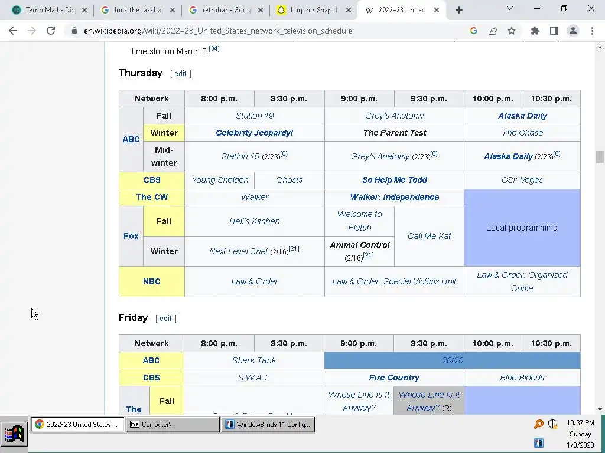This screenshot has height=453, width=605.
Task: Click the orange magnifier tray icon
Action: click(539, 424)
